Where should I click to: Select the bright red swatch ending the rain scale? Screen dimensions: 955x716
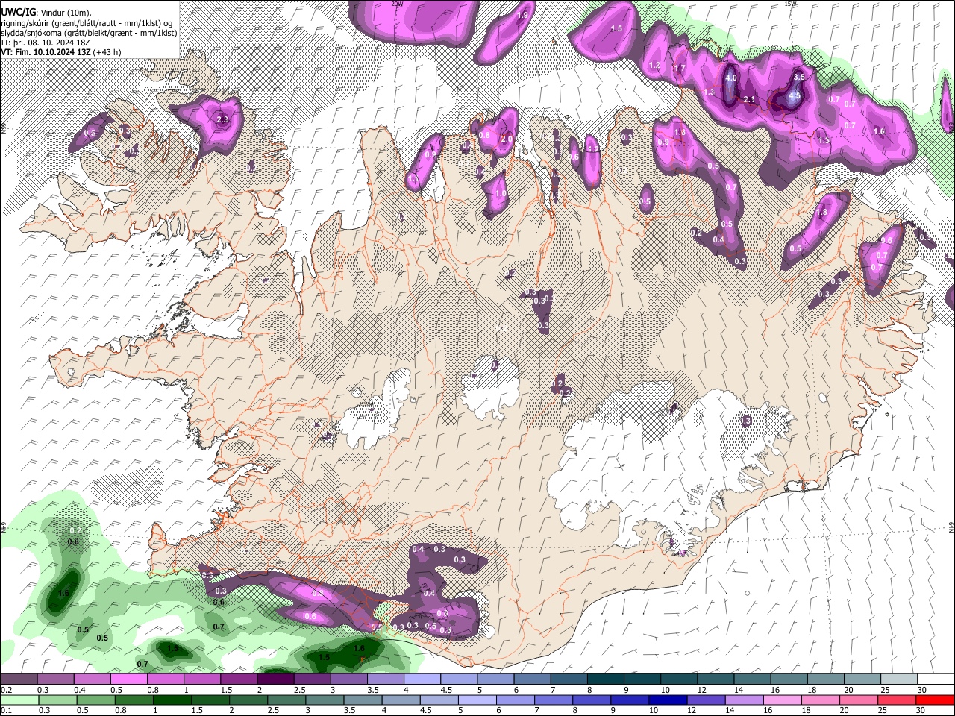coord(935,700)
